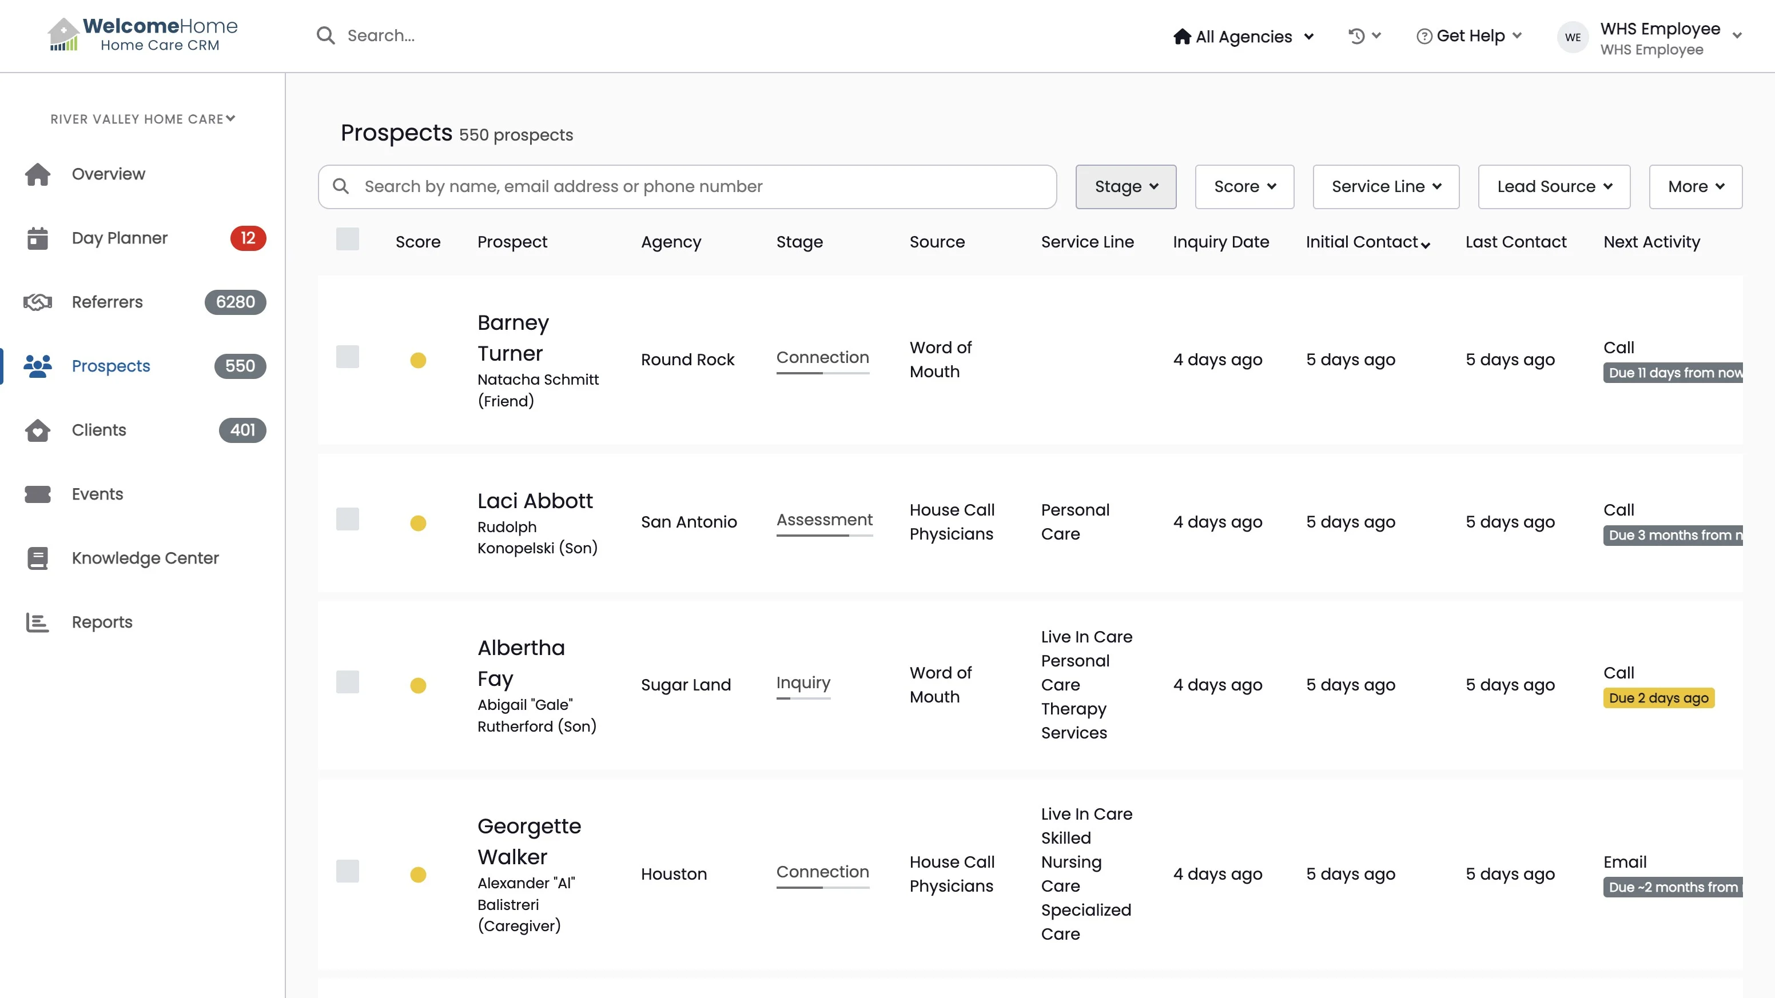Open the Stage filter dropdown
This screenshot has height=998, width=1775.
pyautogui.click(x=1125, y=187)
